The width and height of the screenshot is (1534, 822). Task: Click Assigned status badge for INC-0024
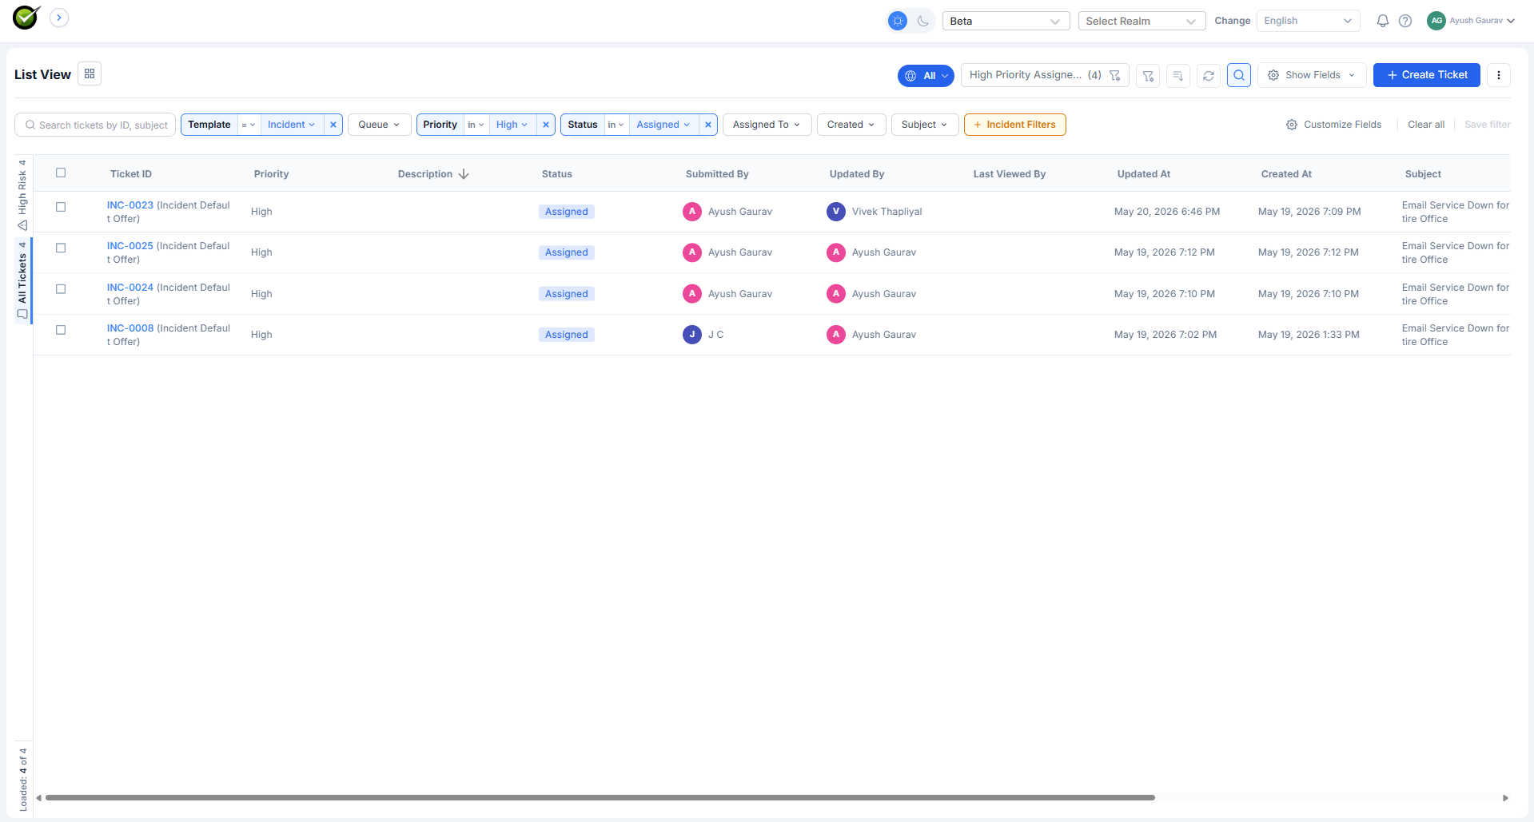567,294
